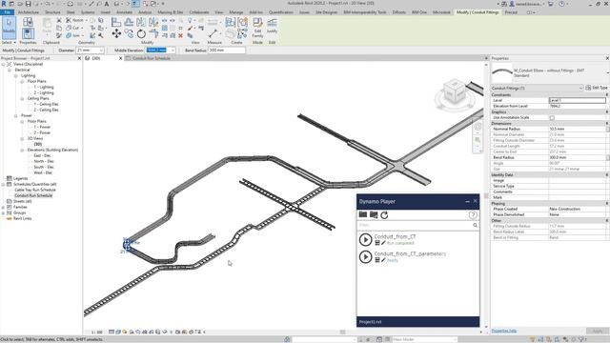Select the Measure tool
Screen dimensions: 610x343
click(x=213, y=34)
